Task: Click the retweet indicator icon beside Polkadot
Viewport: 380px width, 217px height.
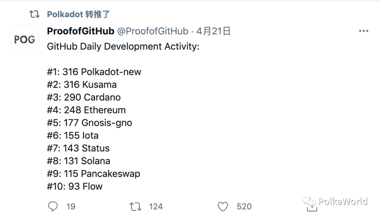Action: 34,14
